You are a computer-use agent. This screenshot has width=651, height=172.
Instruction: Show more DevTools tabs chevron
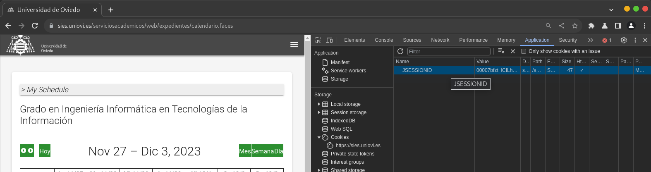click(x=590, y=40)
